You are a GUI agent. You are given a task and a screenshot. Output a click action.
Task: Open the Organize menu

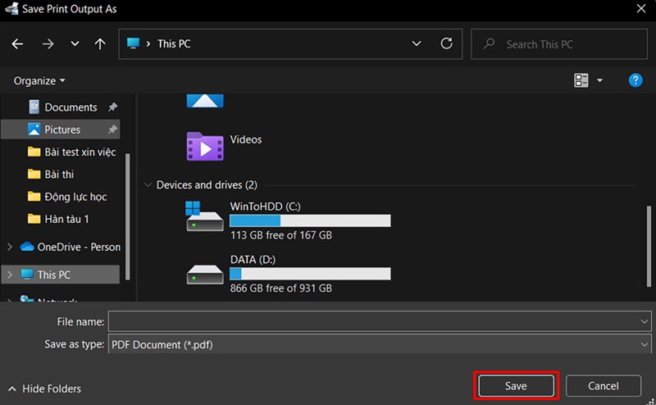(x=39, y=80)
